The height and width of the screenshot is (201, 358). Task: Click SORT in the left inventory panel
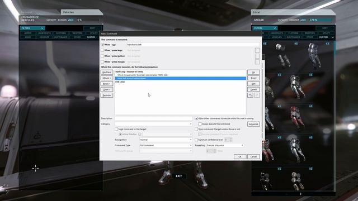point(92,28)
